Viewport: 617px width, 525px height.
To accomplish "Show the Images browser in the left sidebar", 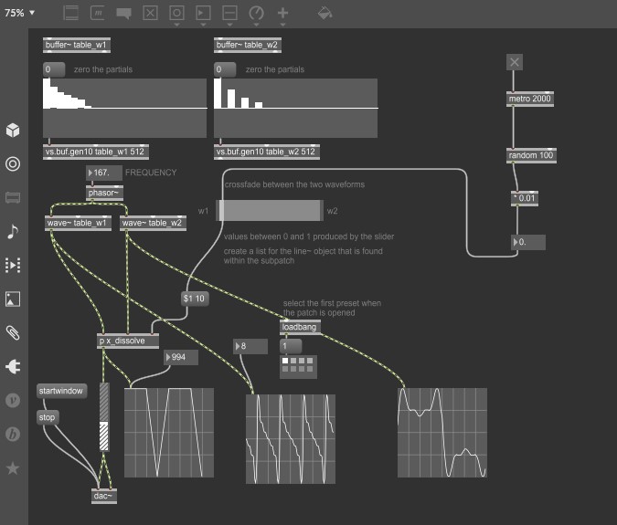I will click(13, 298).
